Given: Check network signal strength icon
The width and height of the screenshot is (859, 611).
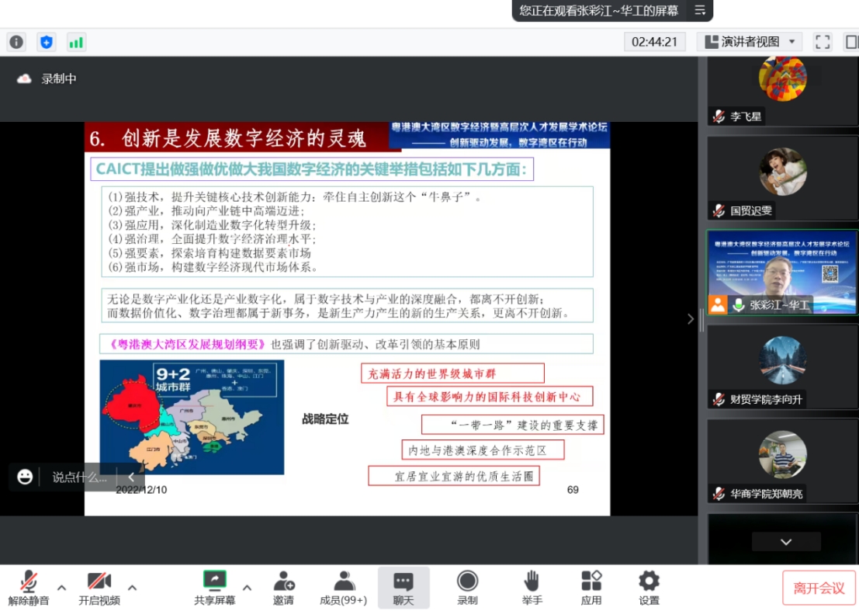Looking at the screenshot, I should [x=76, y=42].
